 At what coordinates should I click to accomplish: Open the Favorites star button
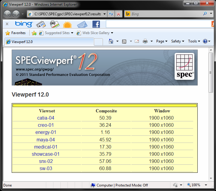click(x=15, y=33)
